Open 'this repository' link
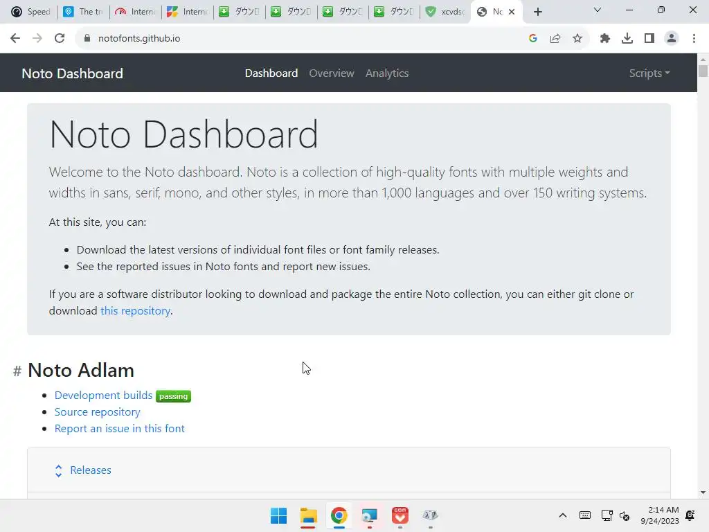The image size is (709, 532). [135, 311]
